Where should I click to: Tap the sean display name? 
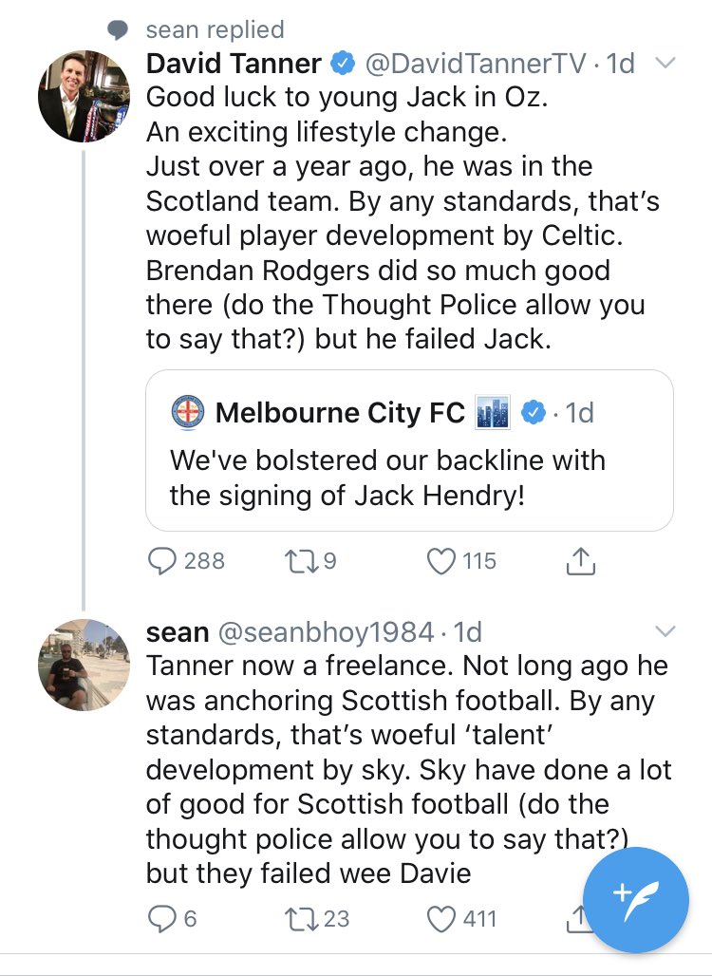(178, 631)
